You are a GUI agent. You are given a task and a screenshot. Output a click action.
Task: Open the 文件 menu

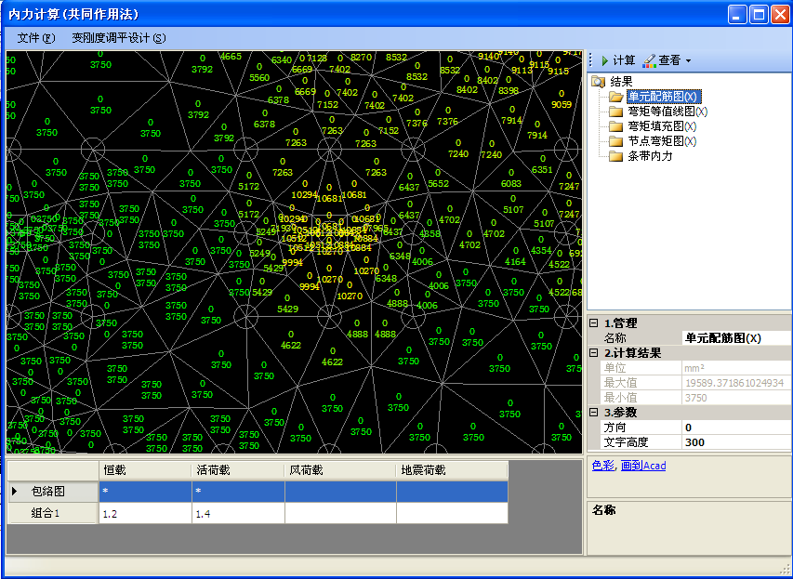click(x=36, y=38)
